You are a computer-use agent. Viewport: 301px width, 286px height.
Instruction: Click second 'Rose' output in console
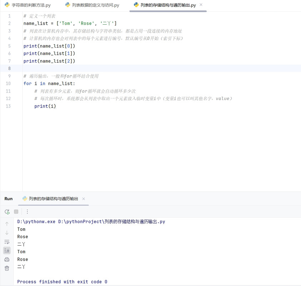tap(22, 259)
